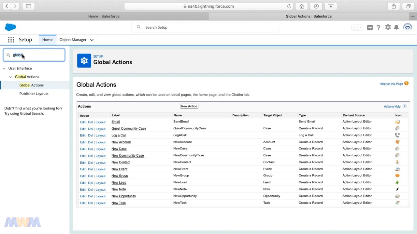Open the global create plus icon
The image size is (417, 234).
pos(370,28)
